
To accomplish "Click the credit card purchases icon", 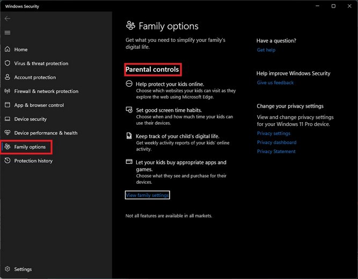I will [129, 162].
